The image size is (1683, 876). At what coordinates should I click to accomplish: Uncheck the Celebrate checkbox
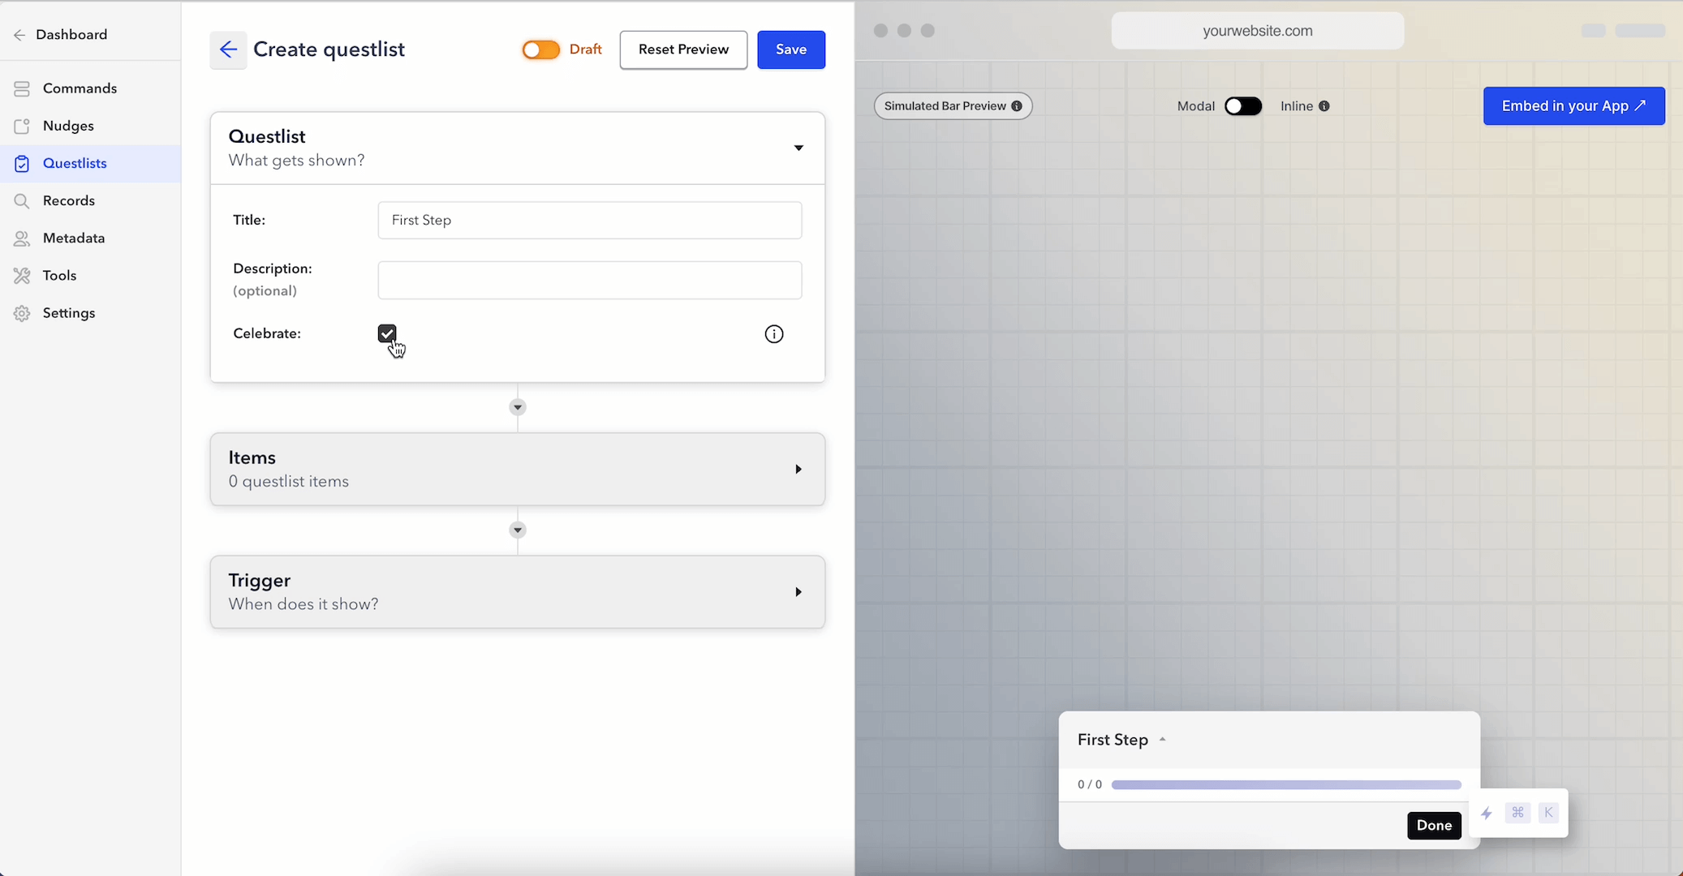[387, 333]
